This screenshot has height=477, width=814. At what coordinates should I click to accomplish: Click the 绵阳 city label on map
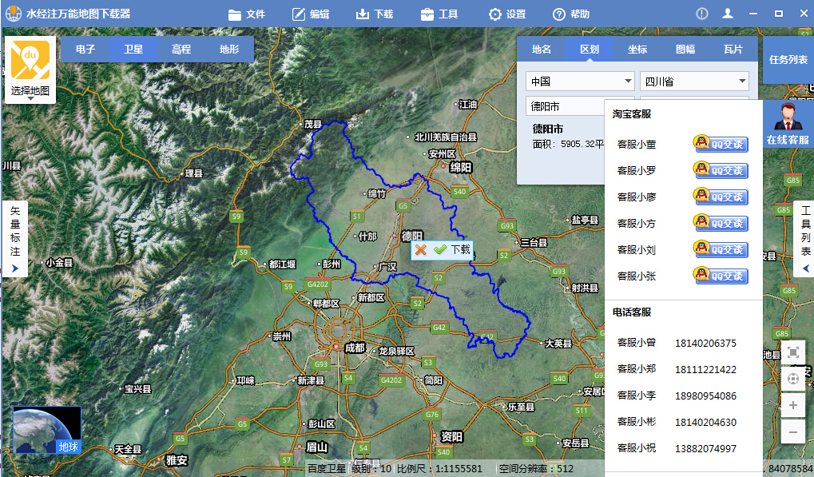click(460, 167)
